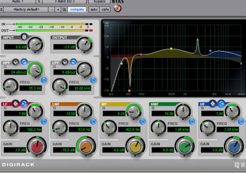The image size is (246, 173).
Task: Click the orange LMF point on graph
Action: 129,91
